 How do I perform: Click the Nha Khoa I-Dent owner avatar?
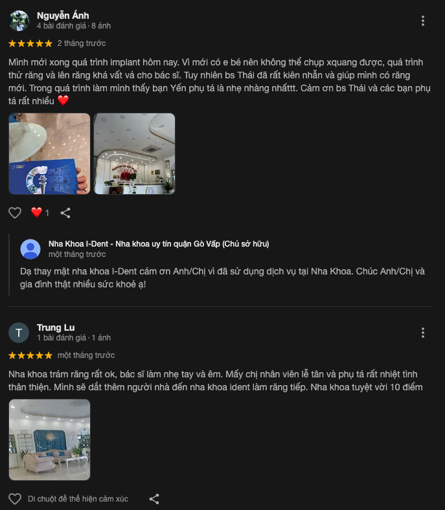tap(30, 249)
